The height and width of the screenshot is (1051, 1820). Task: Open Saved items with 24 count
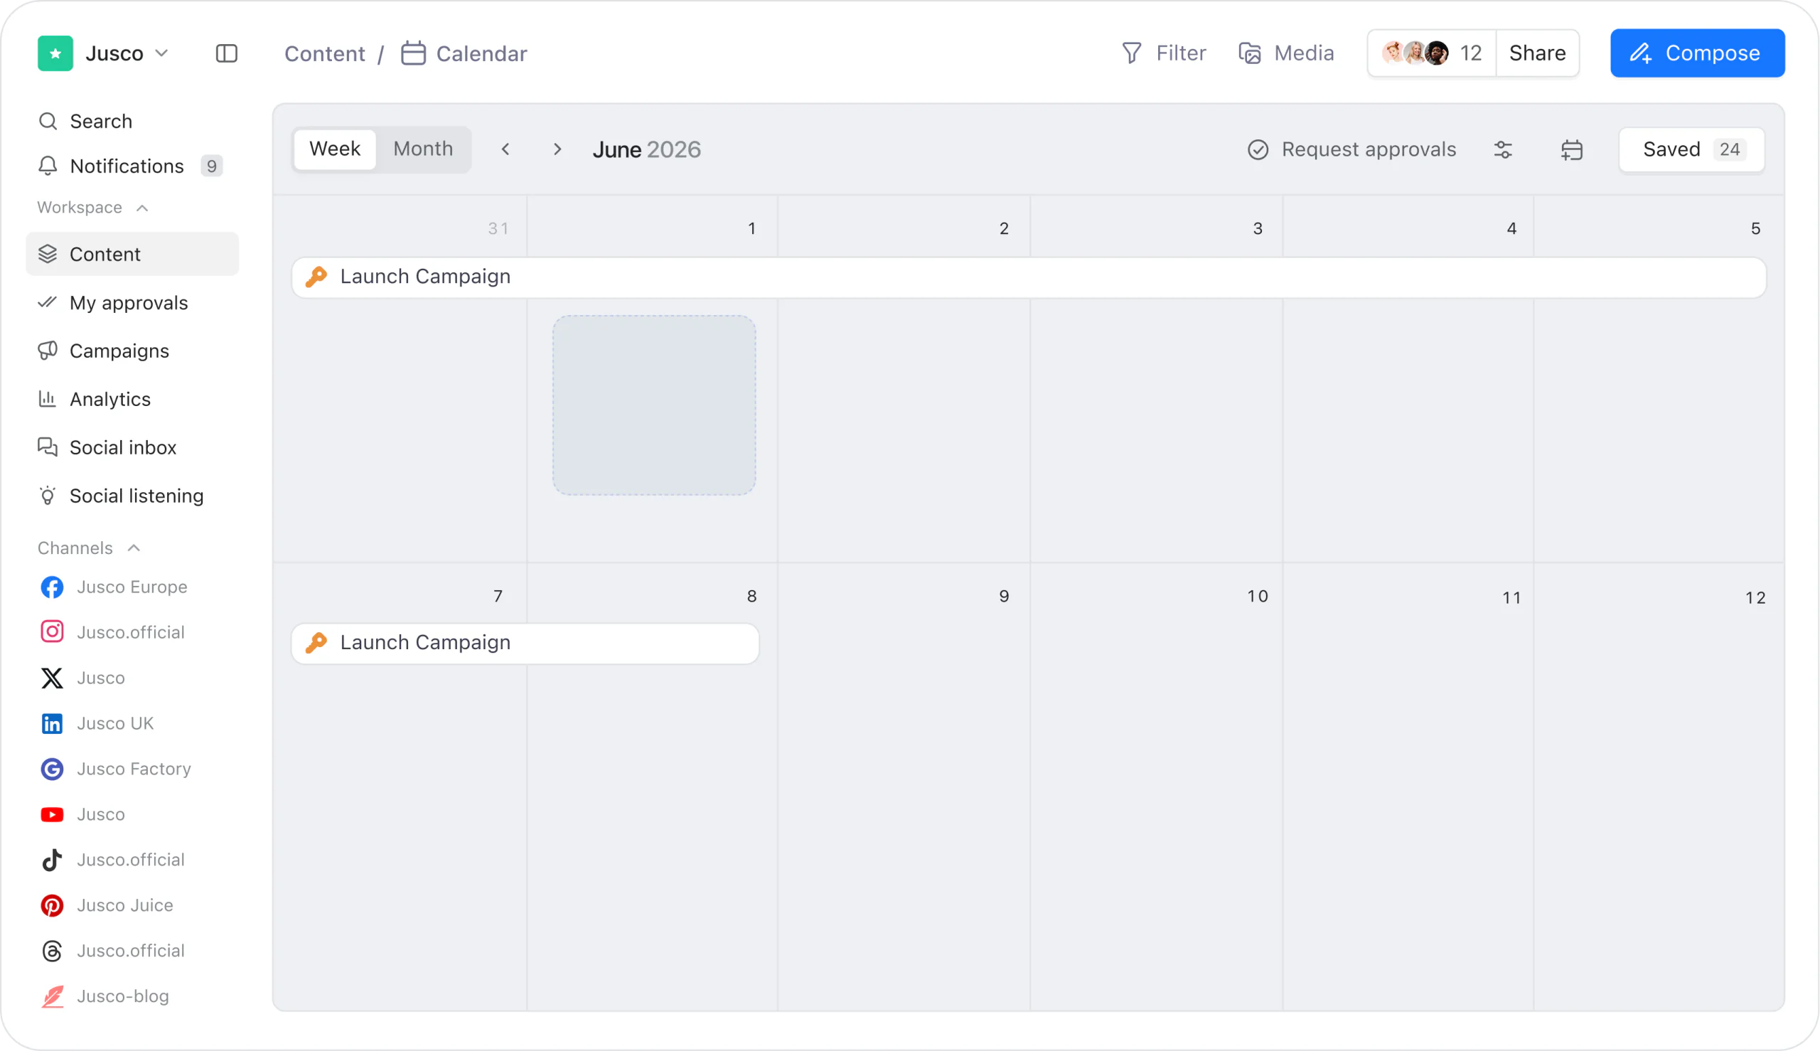pyautogui.click(x=1692, y=149)
